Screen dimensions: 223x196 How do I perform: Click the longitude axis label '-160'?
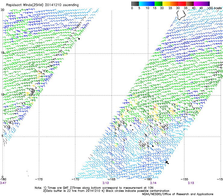(148, 179)
